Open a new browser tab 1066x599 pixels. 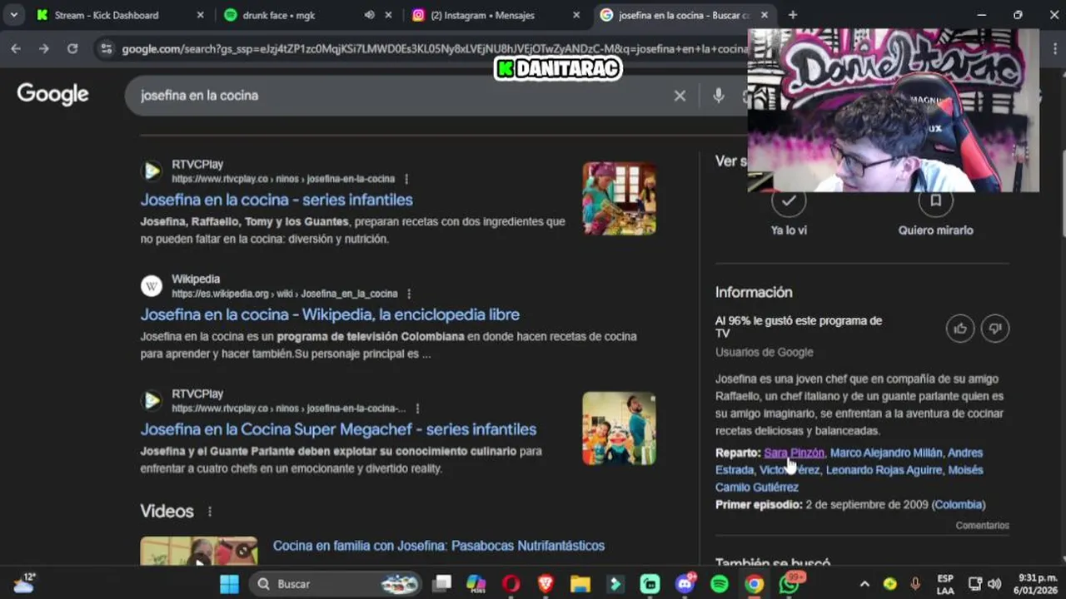[792, 15]
